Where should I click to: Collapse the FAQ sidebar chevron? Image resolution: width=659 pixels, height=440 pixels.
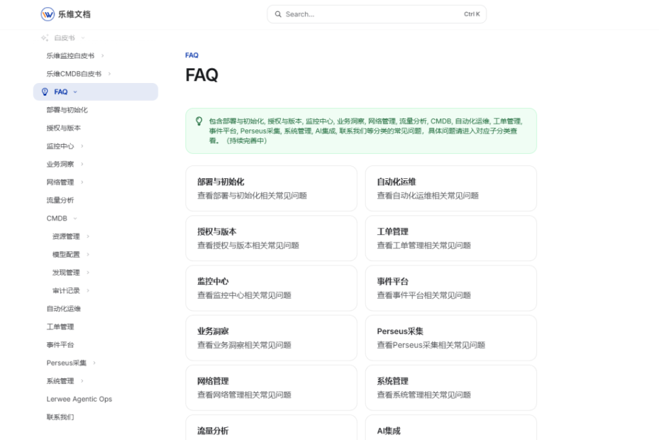[75, 91]
